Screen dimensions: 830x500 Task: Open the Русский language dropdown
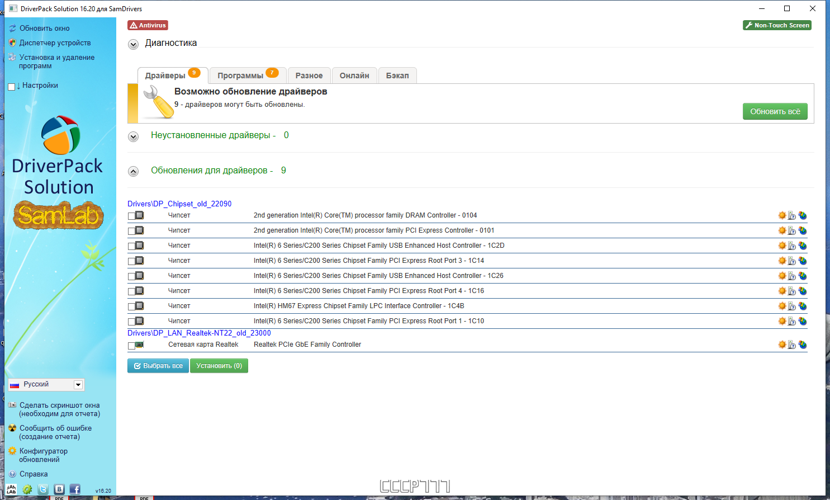[46, 384]
